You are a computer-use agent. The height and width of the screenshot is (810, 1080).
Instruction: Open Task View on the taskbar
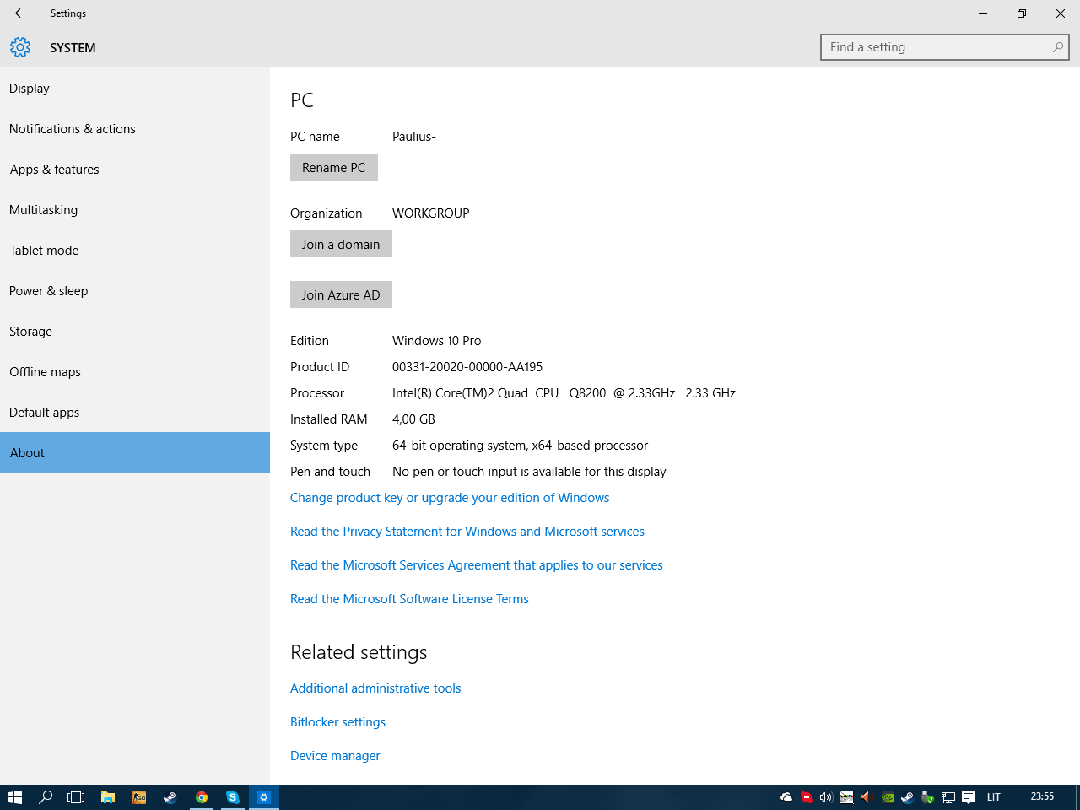pos(76,797)
